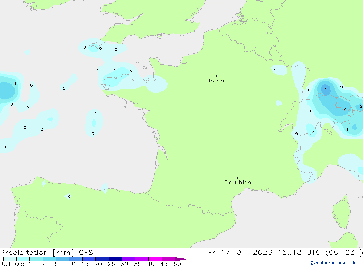This screenshot has height=266, width=363.
Task: Pick the 2–5 mm legend swatch
Action: tap(49, 259)
